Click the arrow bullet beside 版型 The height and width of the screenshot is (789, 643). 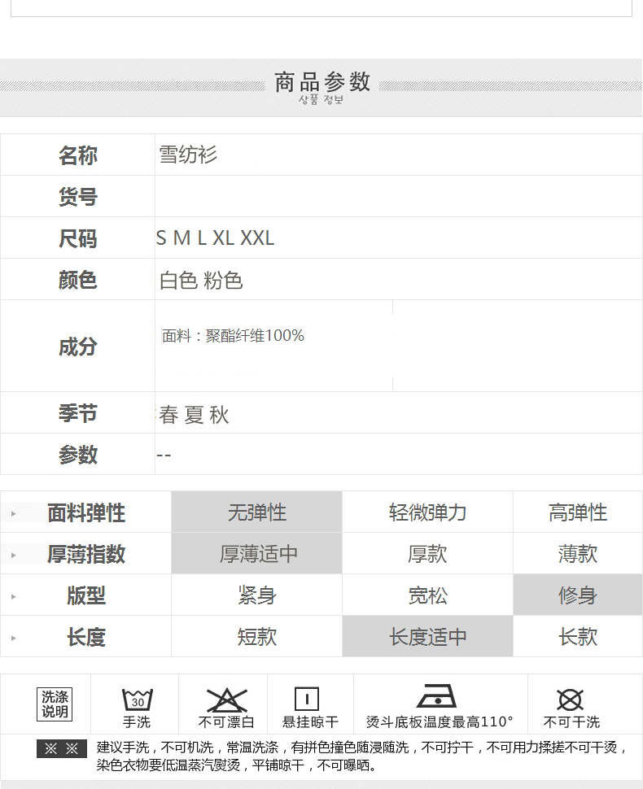pyautogui.click(x=14, y=597)
